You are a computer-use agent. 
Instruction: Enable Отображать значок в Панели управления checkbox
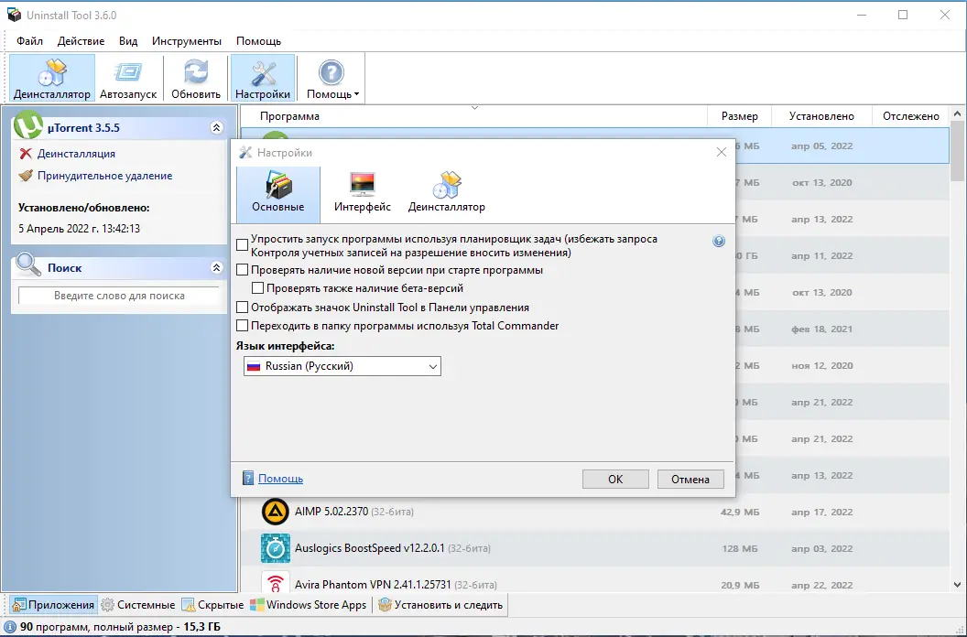(243, 308)
